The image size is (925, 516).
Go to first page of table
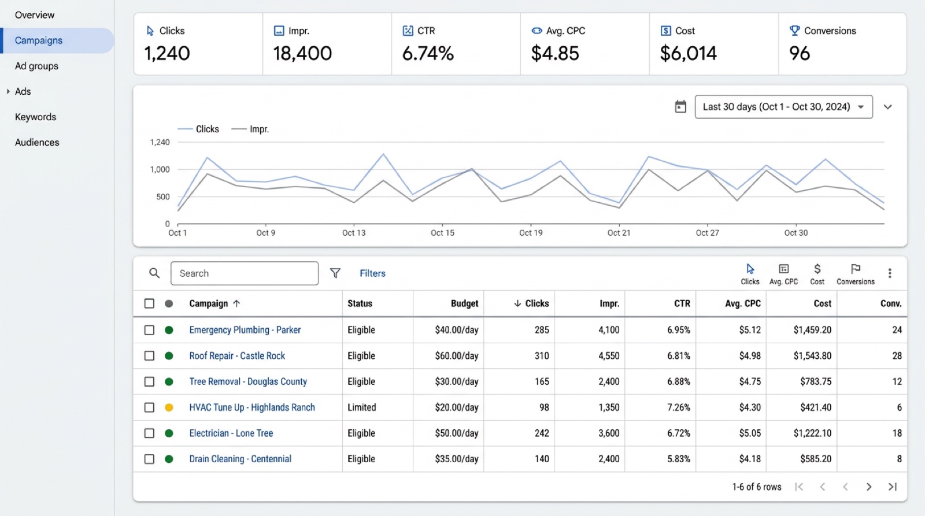point(799,487)
